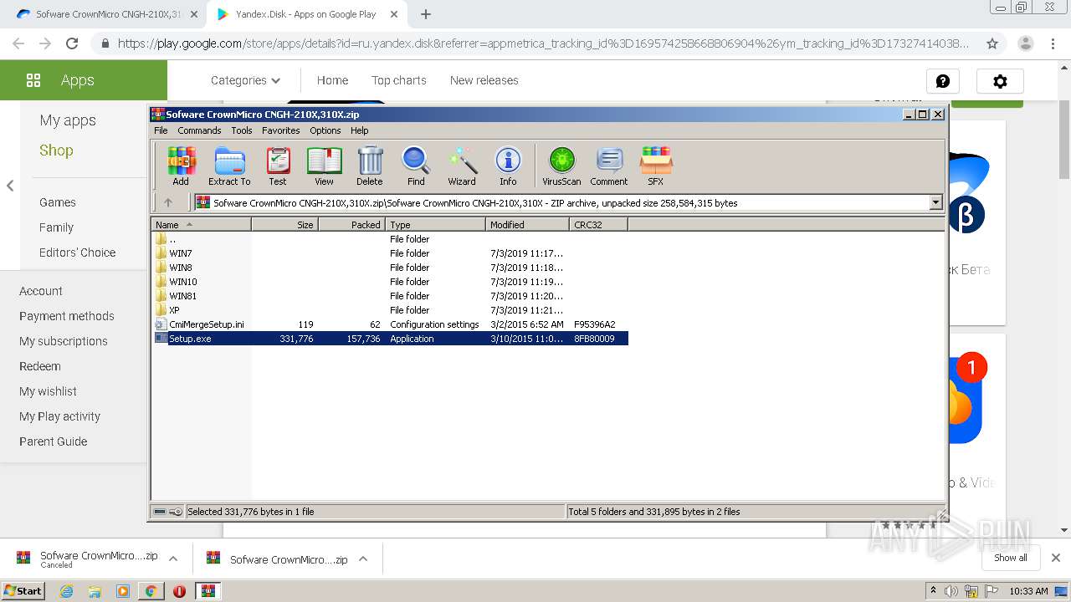Click the Google Play help question icon
Screen dimensions: 1071x602
(943, 81)
